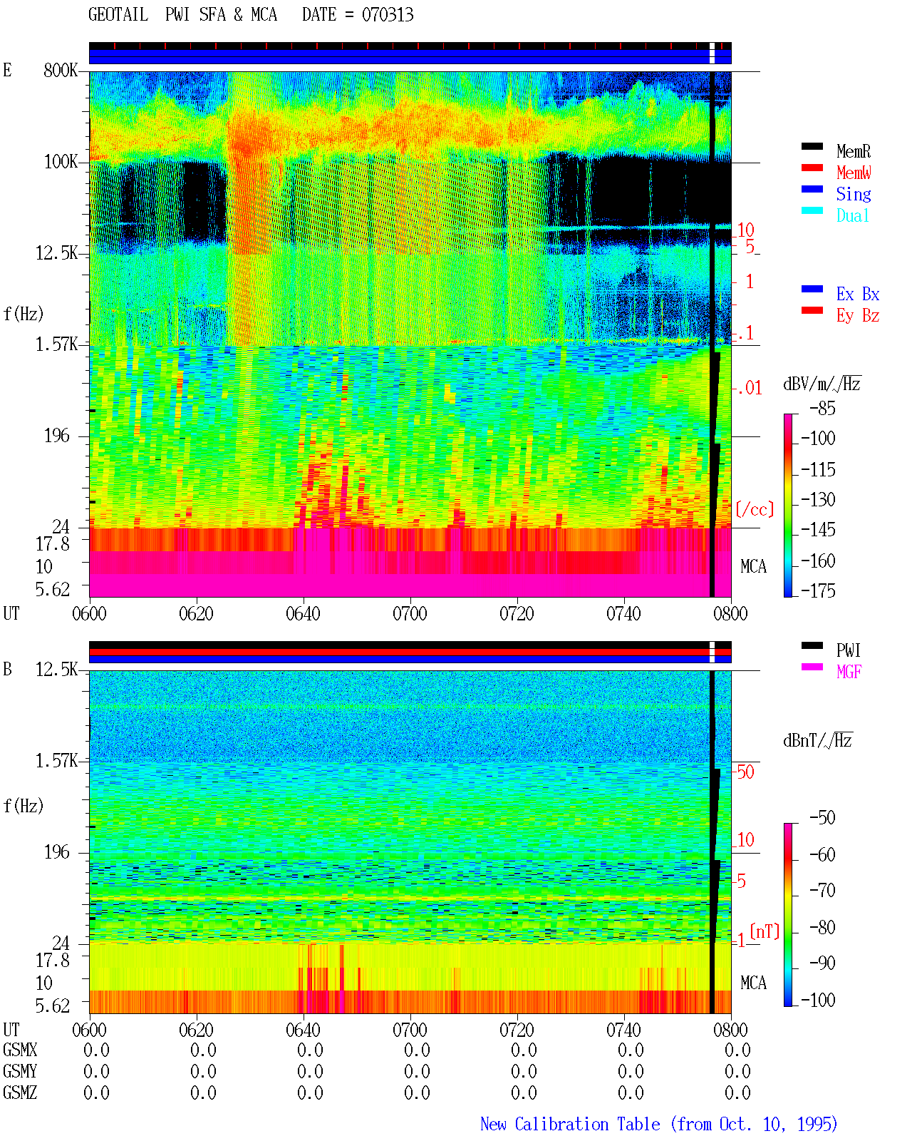Click the 'f(Hz)' axis label of B panel
The image size is (912, 1136).
coord(24,806)
